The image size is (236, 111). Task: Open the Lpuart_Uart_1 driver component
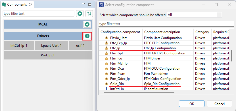click(51, 46)
